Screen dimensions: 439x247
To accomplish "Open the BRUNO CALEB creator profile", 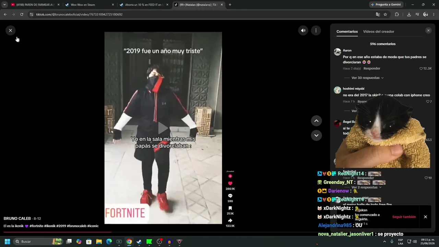I will 17,219.
